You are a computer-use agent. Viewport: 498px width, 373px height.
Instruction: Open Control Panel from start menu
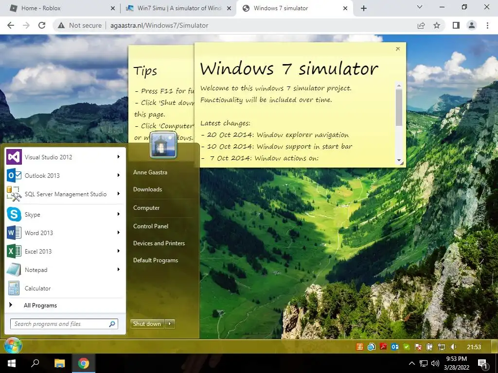[x=151, y=226]
